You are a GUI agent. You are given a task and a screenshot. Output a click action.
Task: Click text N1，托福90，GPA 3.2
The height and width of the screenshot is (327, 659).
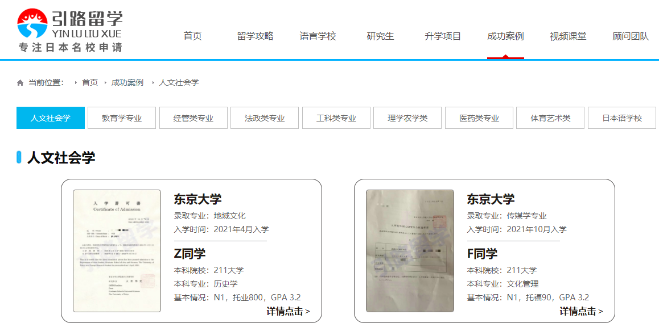pyautogui.click(x=548, y=297)
